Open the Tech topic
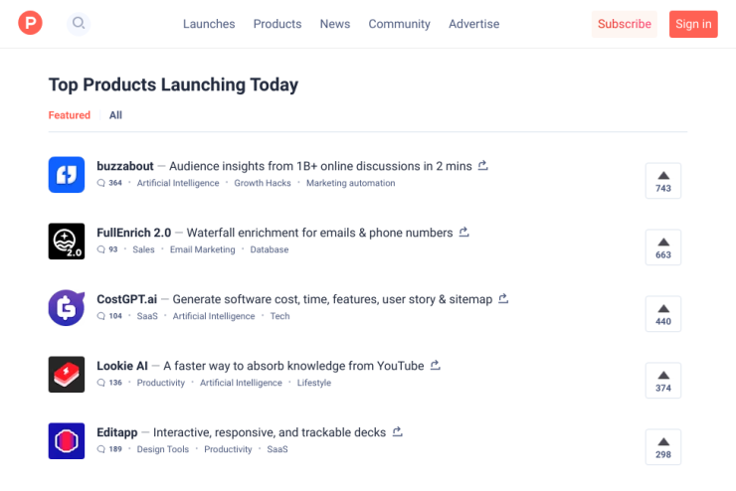Image resolution: width=736 pixels, height=491 pixels. pos(279,316)
